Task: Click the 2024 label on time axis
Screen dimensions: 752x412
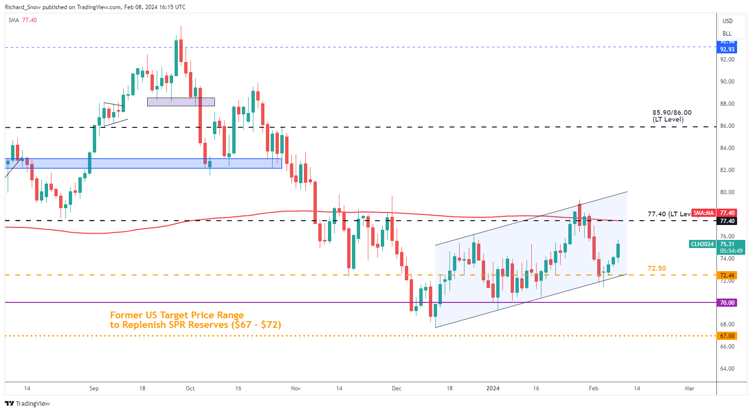Action: click(493, 388)
